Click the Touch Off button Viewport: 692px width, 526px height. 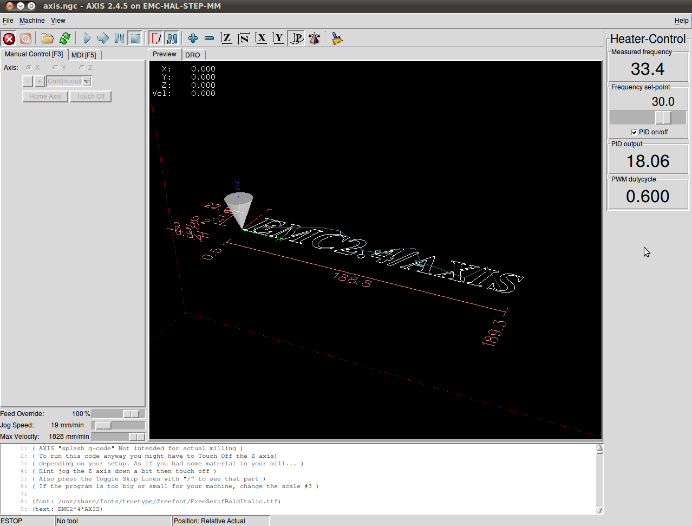tap(90, 96)
